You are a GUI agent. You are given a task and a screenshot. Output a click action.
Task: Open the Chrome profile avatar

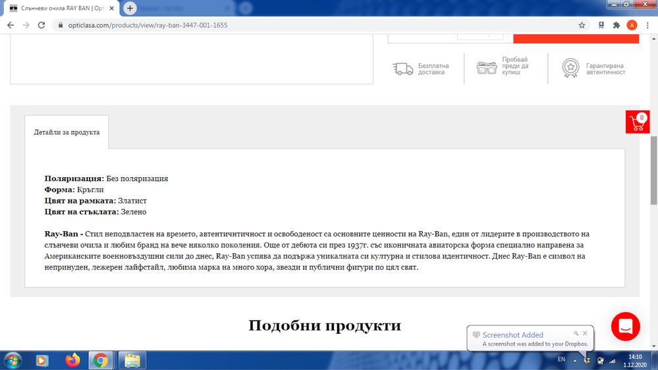[x=632, y=25]
